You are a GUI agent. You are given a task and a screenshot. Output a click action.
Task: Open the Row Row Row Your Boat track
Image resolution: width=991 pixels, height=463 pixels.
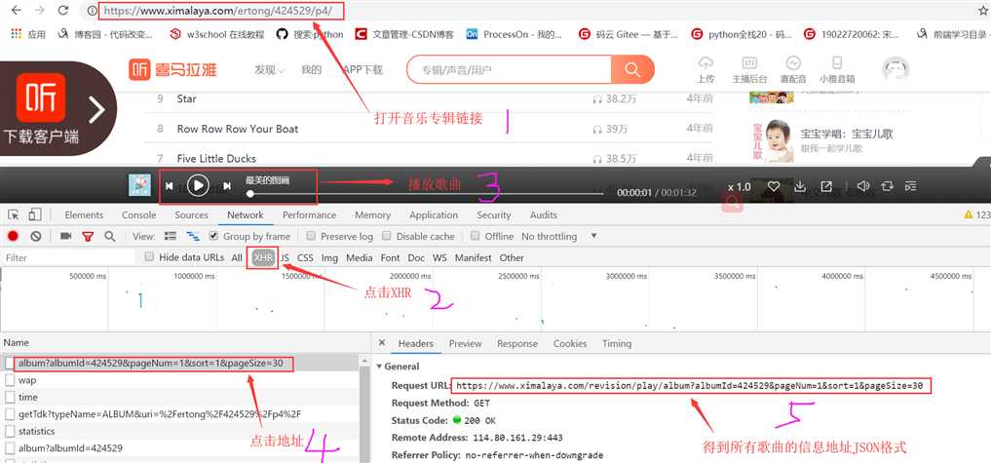238,129
